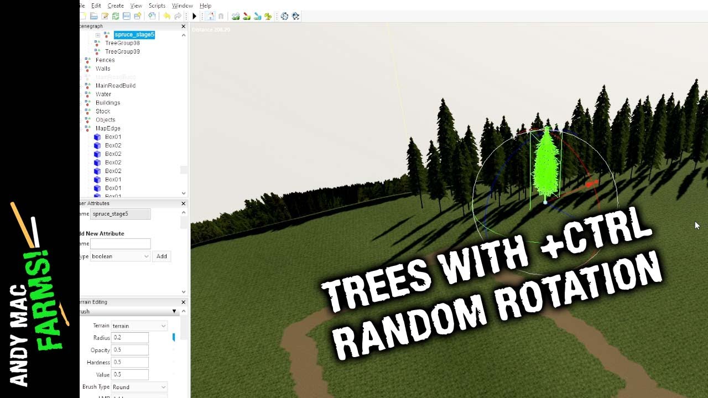Click the new attribute Name field

click(x=120, y=244)
